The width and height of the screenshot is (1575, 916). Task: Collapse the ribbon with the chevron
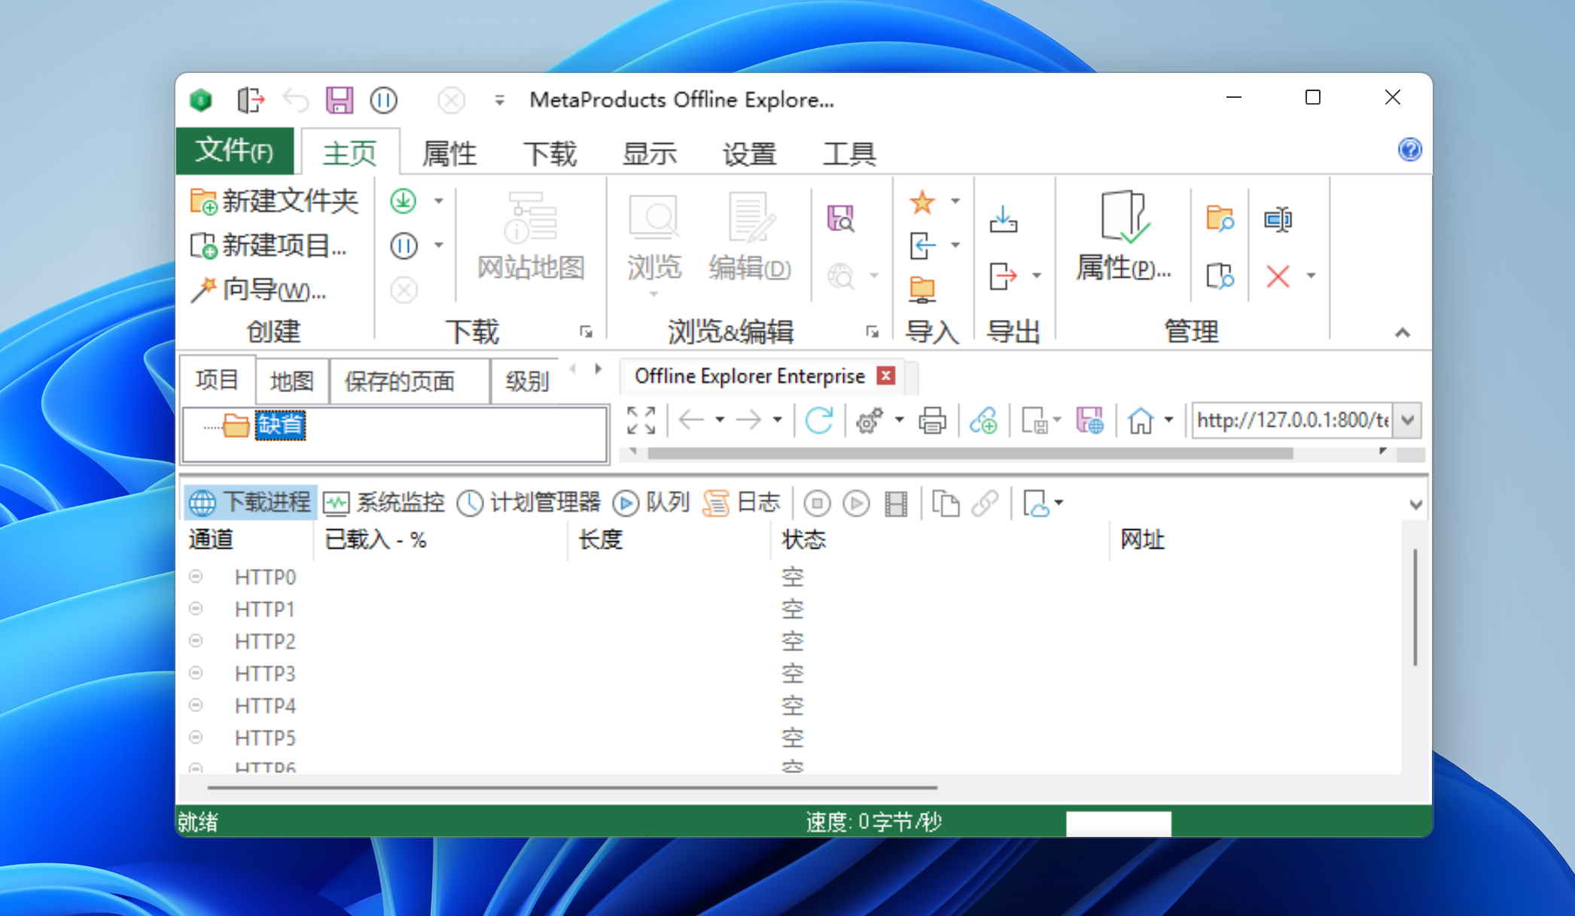tap(1402, 333)
